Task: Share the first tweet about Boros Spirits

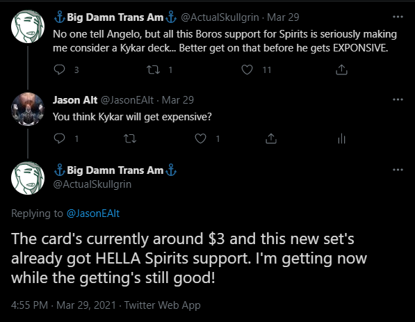Action: coord(341,70)
